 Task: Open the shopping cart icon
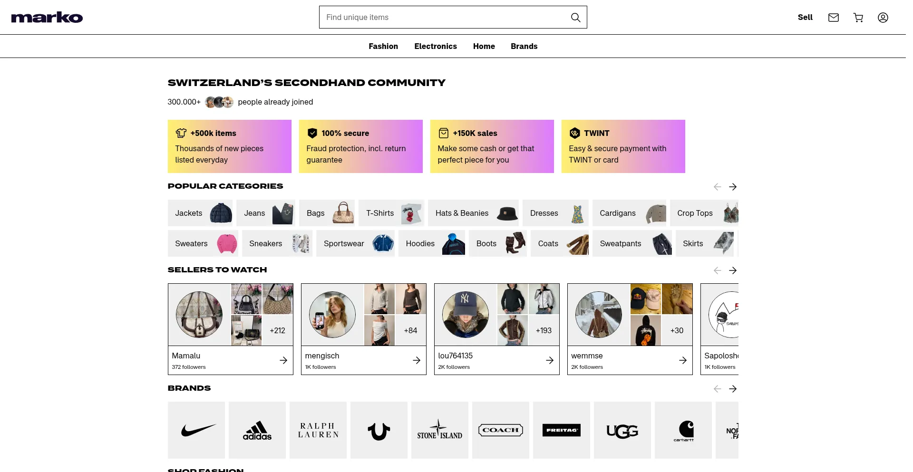click(x=858, y=18)
